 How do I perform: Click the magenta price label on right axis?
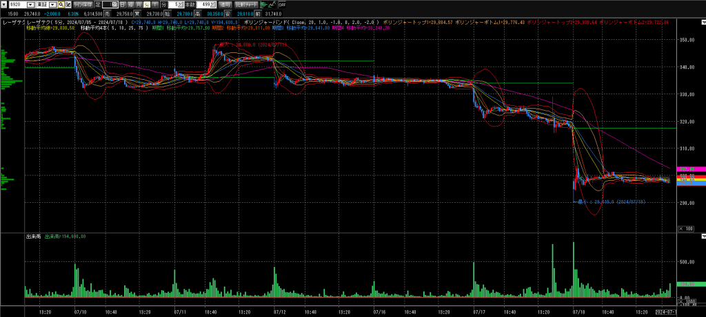687,169
